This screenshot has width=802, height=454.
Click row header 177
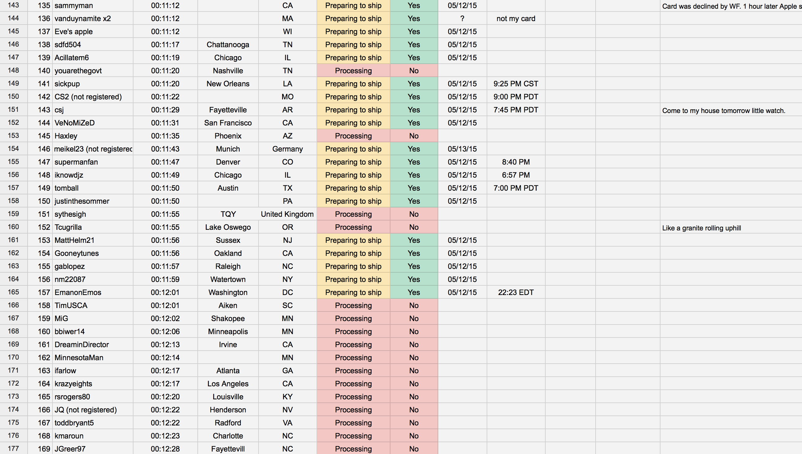[13, 448]
